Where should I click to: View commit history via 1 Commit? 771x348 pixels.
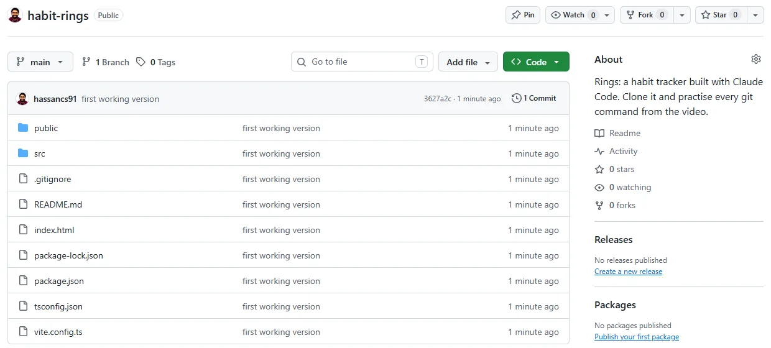point(534,98)
